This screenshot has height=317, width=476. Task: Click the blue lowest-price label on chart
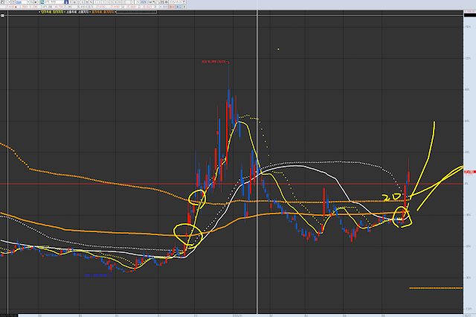click(97, 275)
